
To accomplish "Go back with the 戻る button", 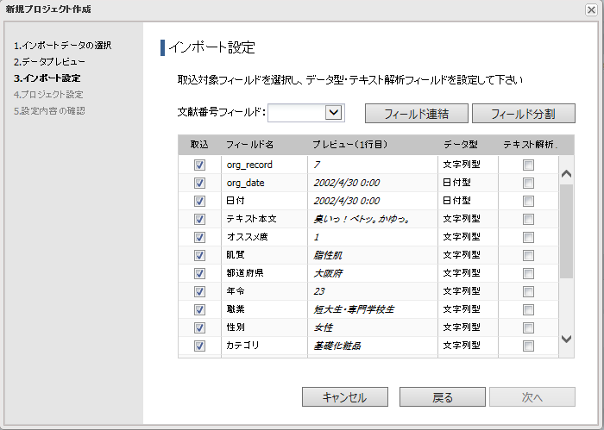I will (442, 397).
